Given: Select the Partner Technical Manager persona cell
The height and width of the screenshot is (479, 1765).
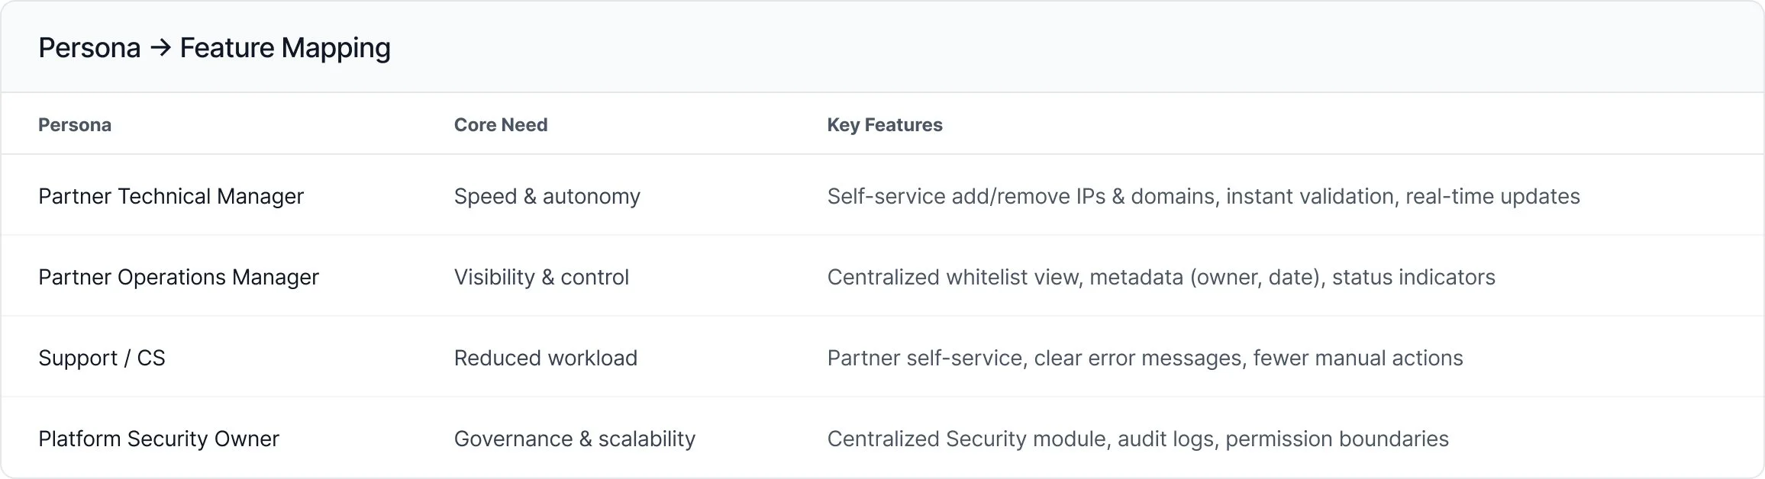Looking at the screenshot, I should (171, 197).
